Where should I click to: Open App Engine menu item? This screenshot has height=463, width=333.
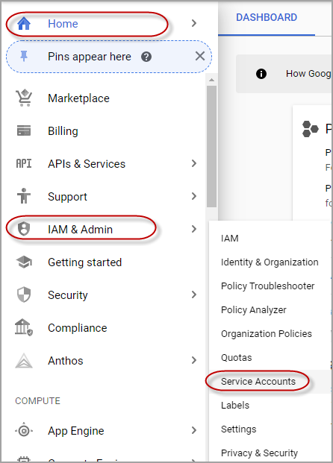tap(76, 431)
